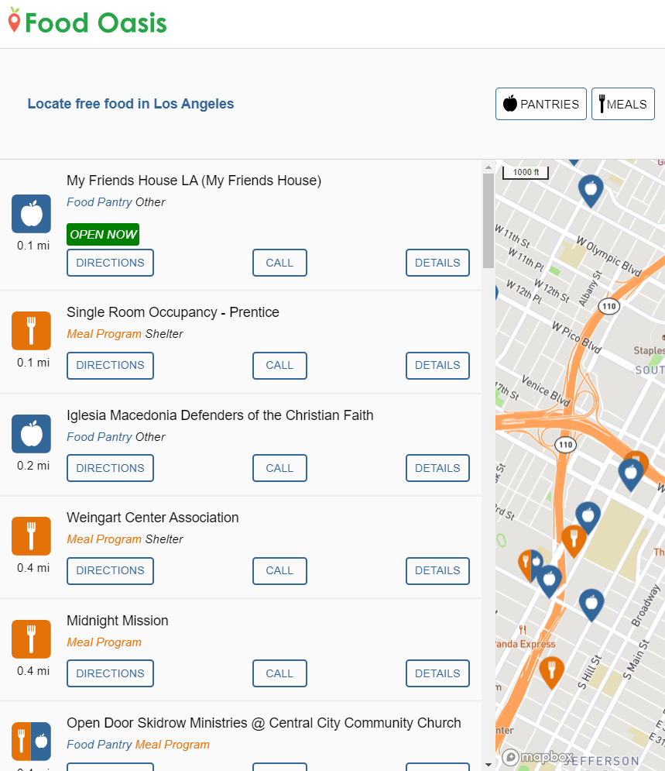Screen dimensions: 665x771
Task: Get directions to My Friends House LA
Action: pos(110,263)
